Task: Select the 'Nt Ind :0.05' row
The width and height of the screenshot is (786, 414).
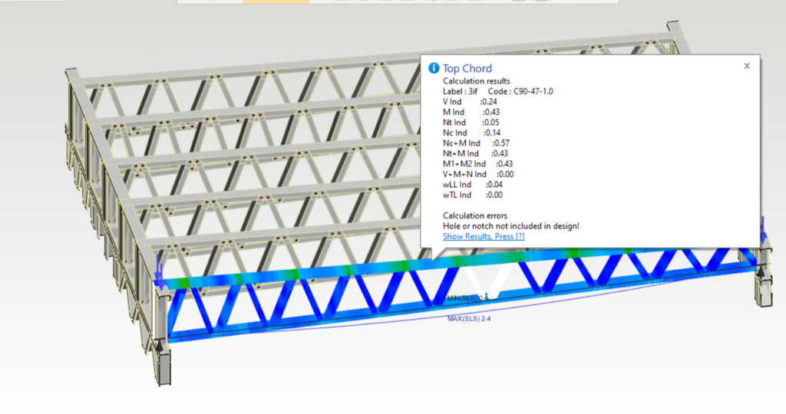Action: tap(471, 122)
